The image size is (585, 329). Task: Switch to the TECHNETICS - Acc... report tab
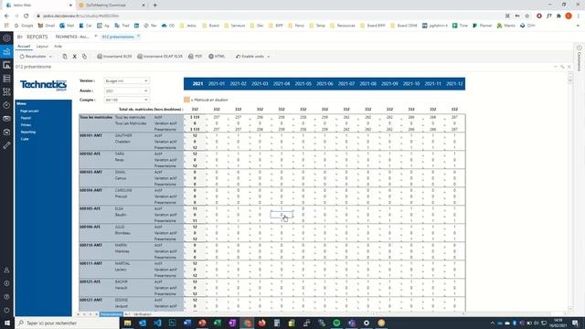[x=72, y=37]
